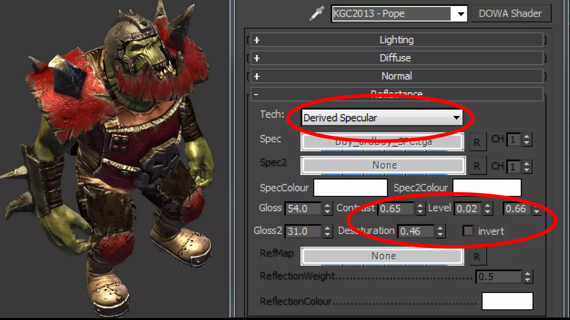Click the Spec2 None map slot
The width and height of the screenshot is (570, 320).
pos(383,165)
